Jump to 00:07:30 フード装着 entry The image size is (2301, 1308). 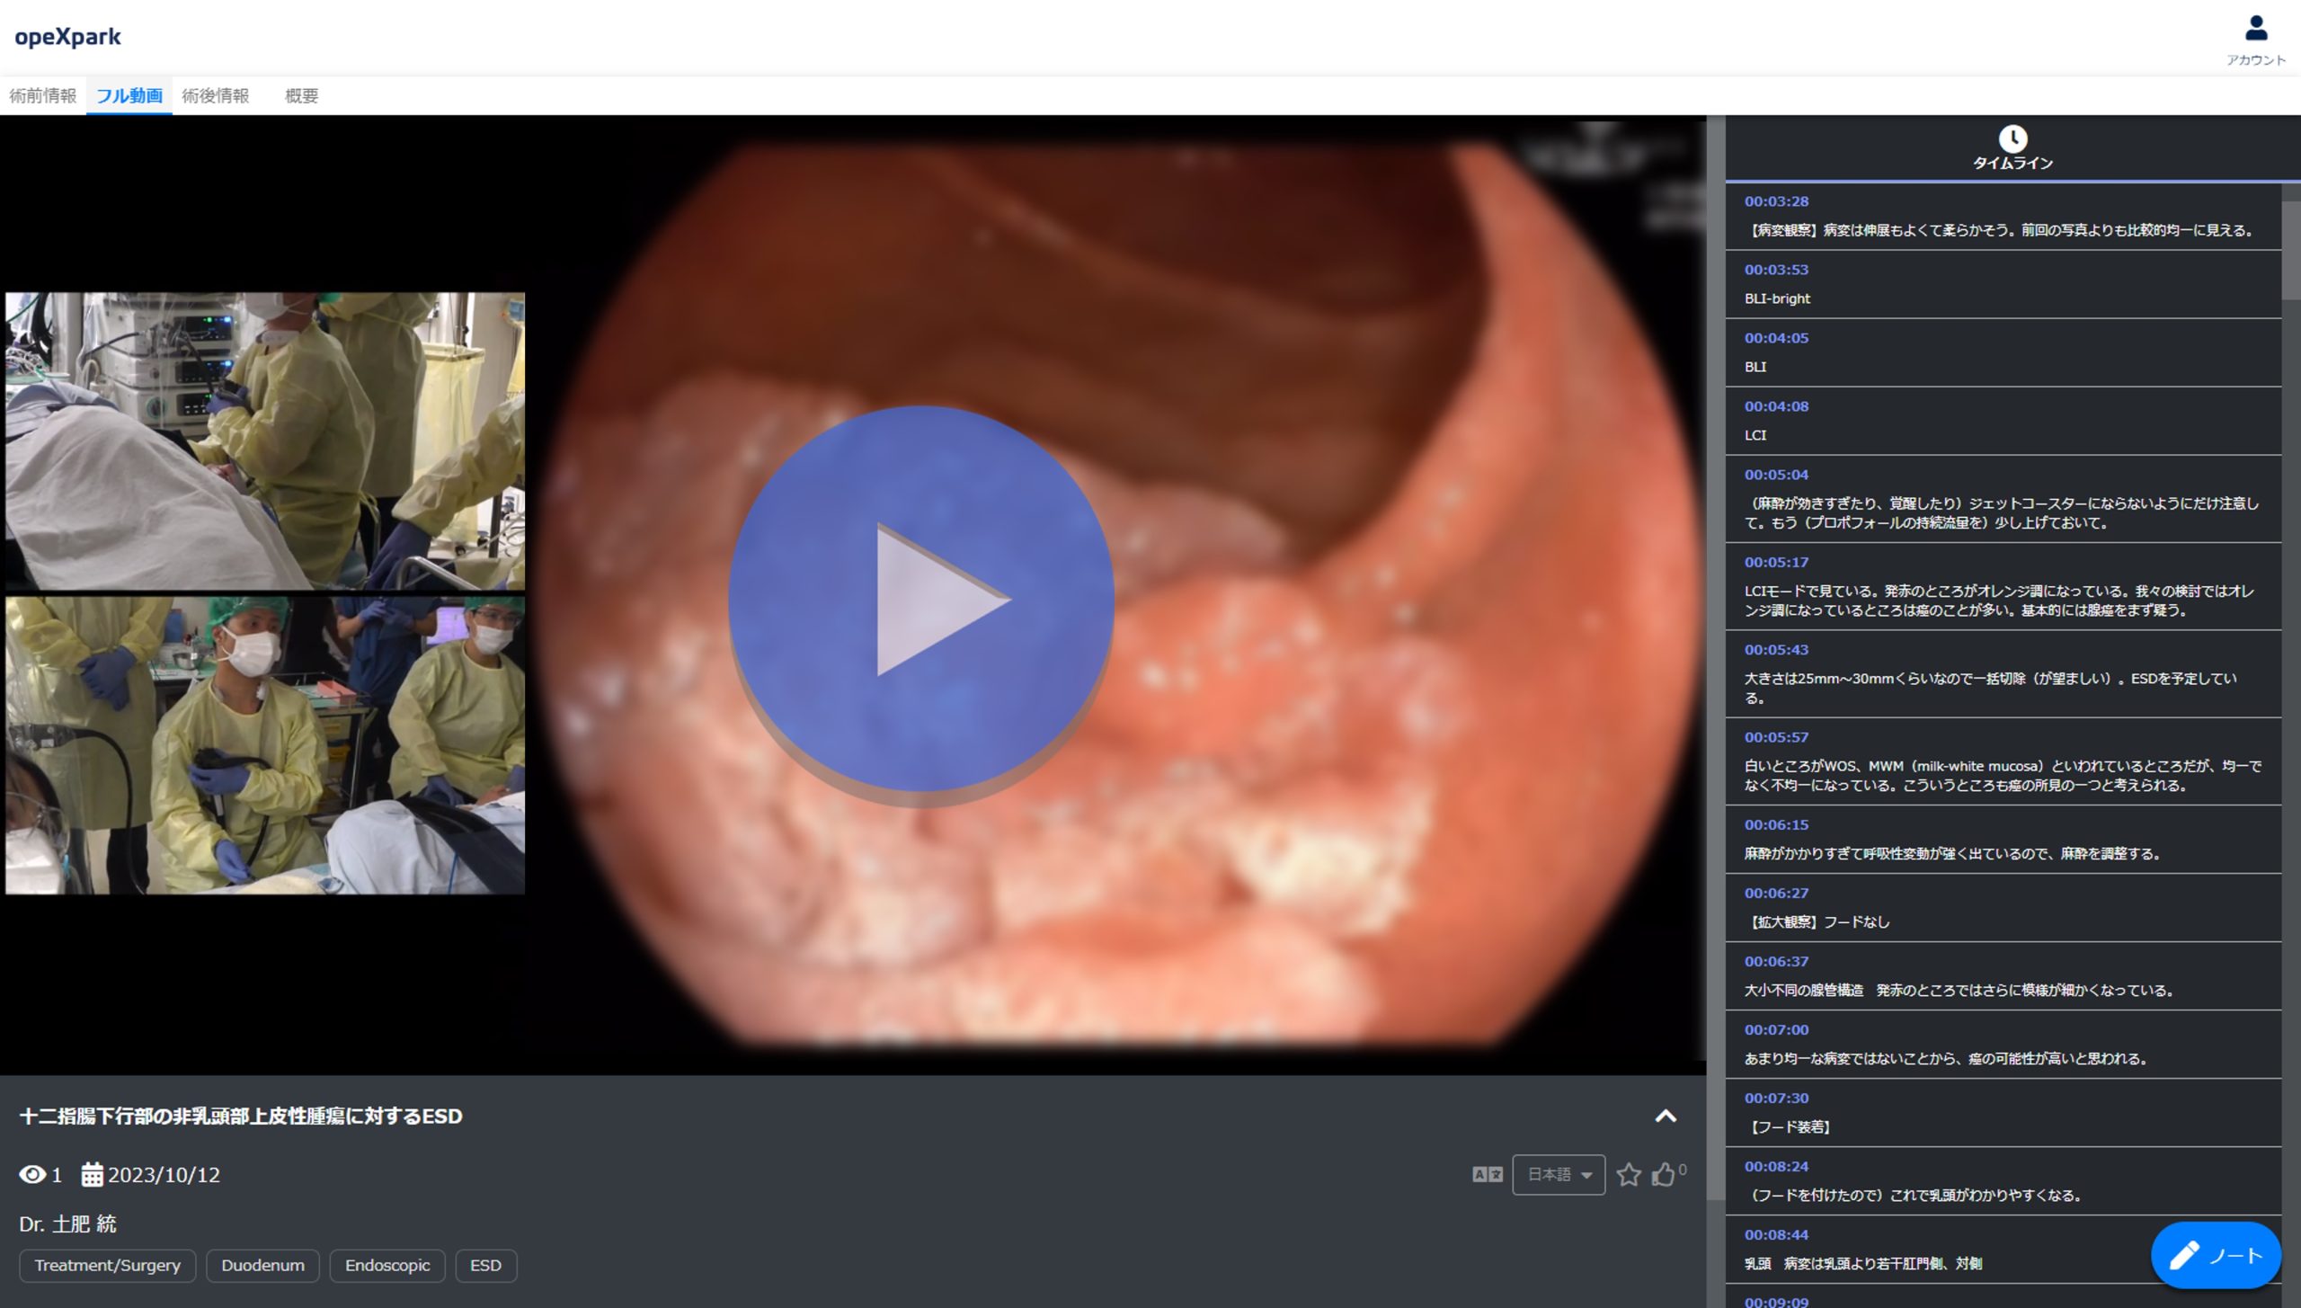[2003, 1112]
